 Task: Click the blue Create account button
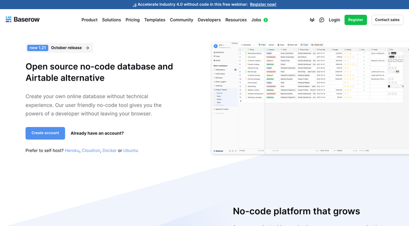click(x=45, y=133)
